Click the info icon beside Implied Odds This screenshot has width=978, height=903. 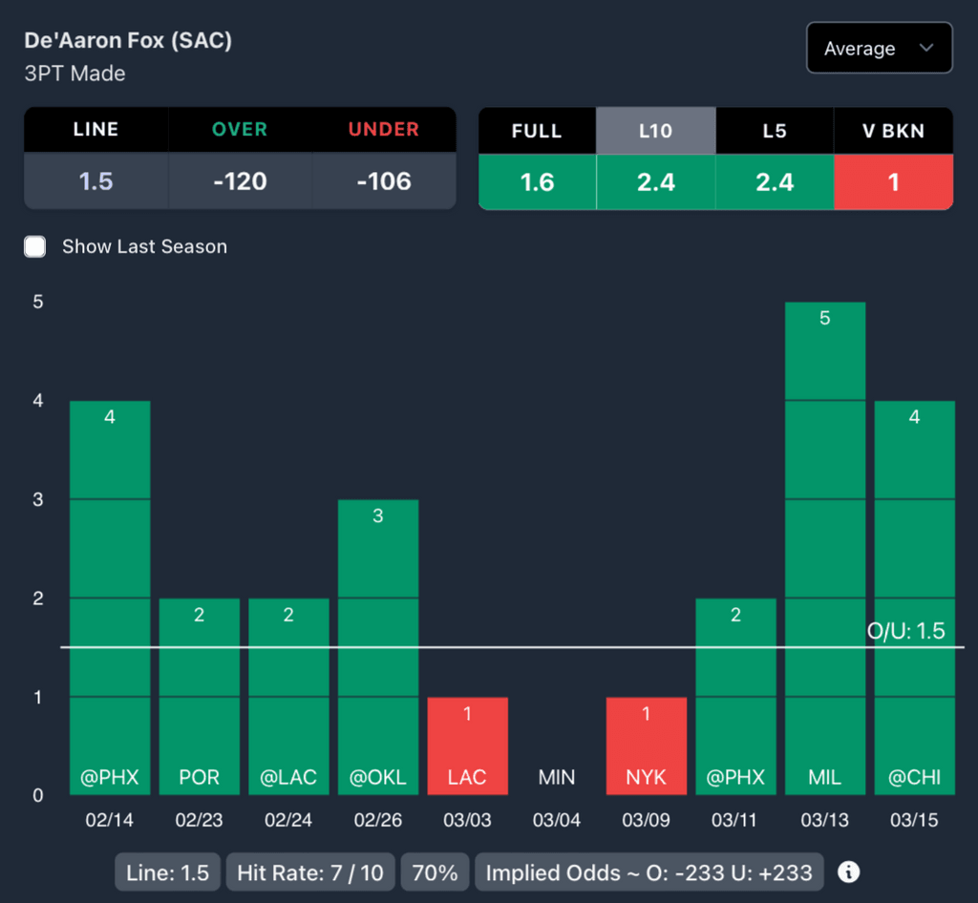[848, 871]
